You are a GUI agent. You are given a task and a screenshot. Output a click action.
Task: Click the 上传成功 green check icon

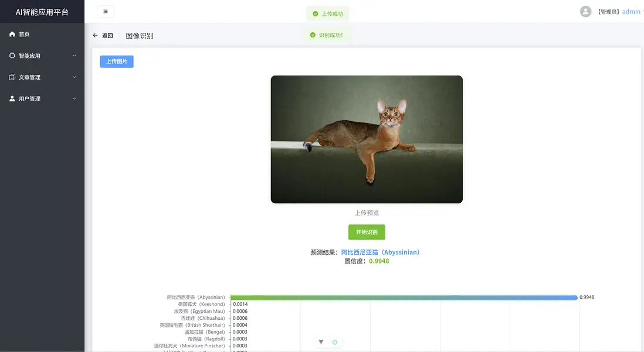316,13
